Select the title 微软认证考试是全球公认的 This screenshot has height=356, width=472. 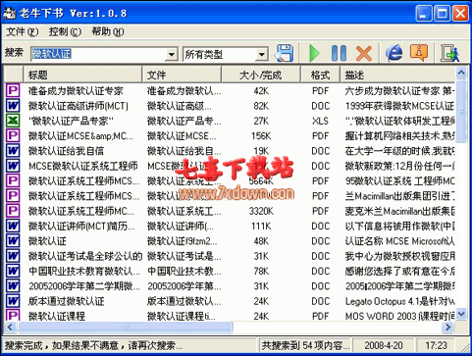tap(85, 256)
